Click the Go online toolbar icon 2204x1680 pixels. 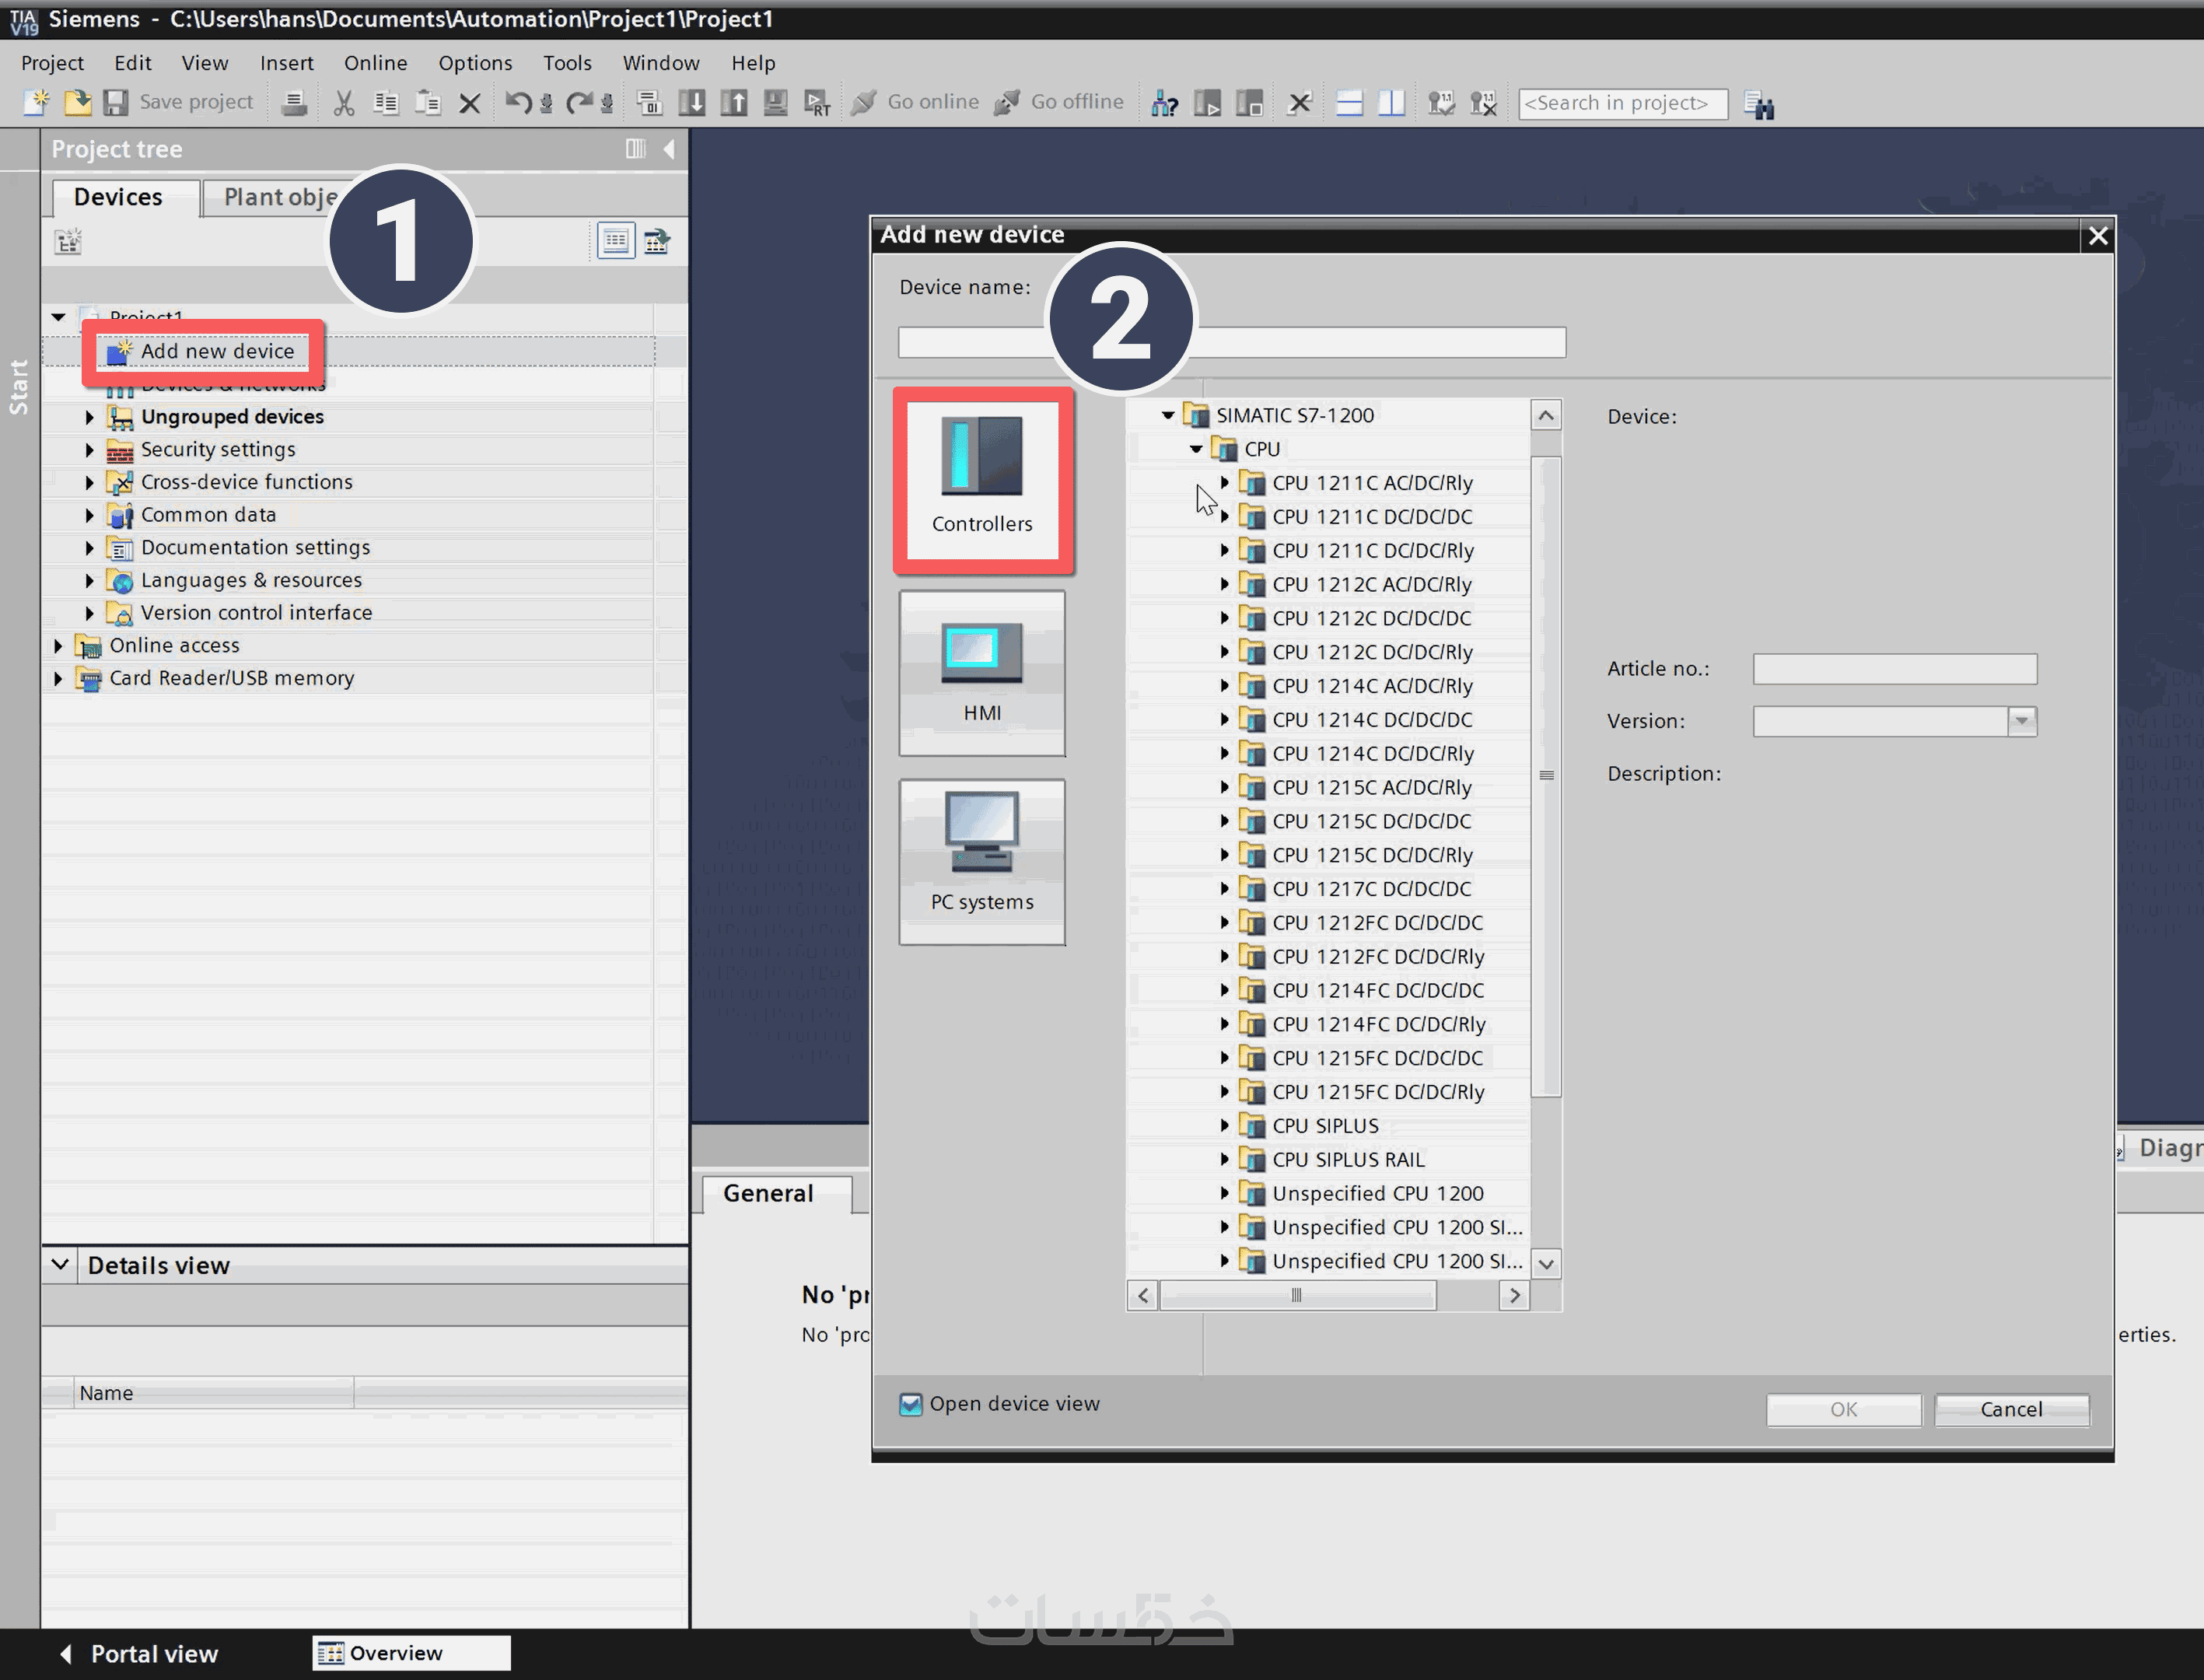(864, 102)
